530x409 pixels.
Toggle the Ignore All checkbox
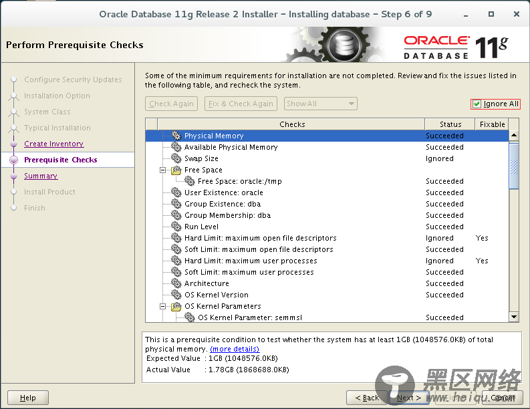(477, 104)
